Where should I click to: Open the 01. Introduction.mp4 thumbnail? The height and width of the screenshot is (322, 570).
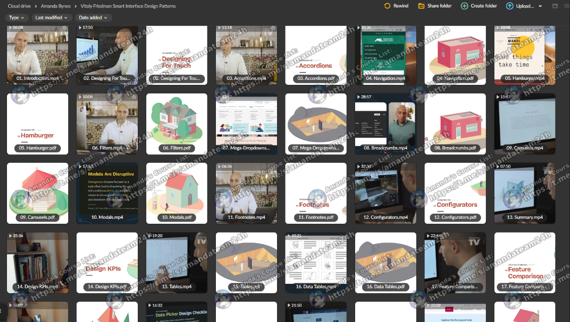37,55
